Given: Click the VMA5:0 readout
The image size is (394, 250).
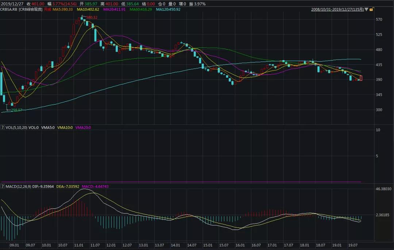Looking at the screenshot, I should pos(48,128).
